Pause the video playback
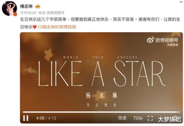This screenshot has width=184, height=126. 26,118
